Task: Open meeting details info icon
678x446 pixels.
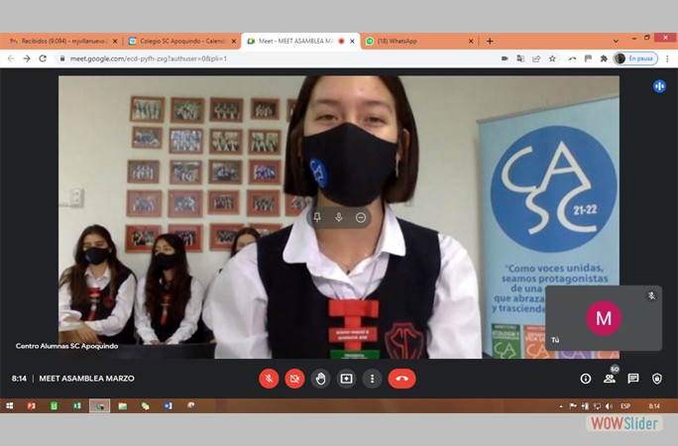Action: pos(586,379)
